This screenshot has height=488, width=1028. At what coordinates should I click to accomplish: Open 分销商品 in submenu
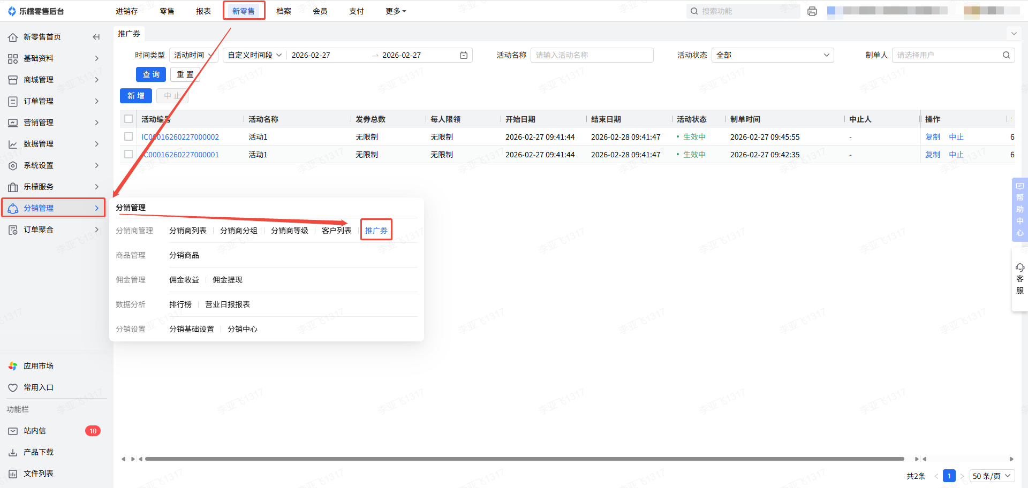[184, 255]
